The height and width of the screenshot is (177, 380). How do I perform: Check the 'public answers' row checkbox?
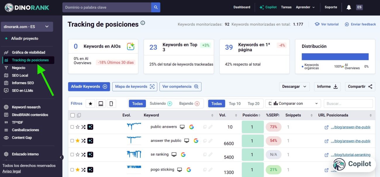click(72, 127)
